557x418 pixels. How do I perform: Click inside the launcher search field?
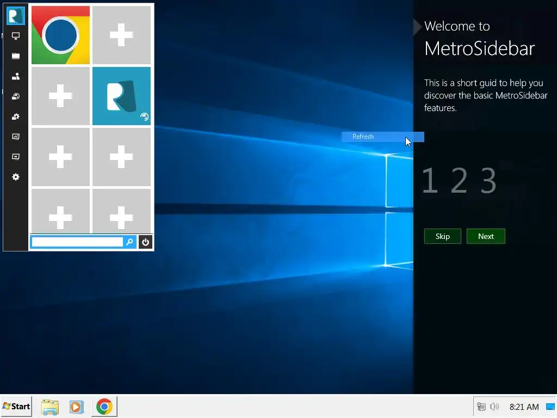(x=77, y=242)
